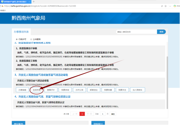Click the zwfw.guizhou.gov.cn URL field

[40, 6]
